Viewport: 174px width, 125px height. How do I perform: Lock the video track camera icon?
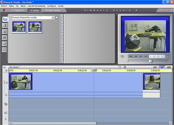[6, 82]
